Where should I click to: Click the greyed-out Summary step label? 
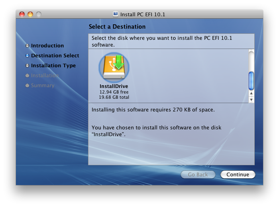tap(43, 86)
